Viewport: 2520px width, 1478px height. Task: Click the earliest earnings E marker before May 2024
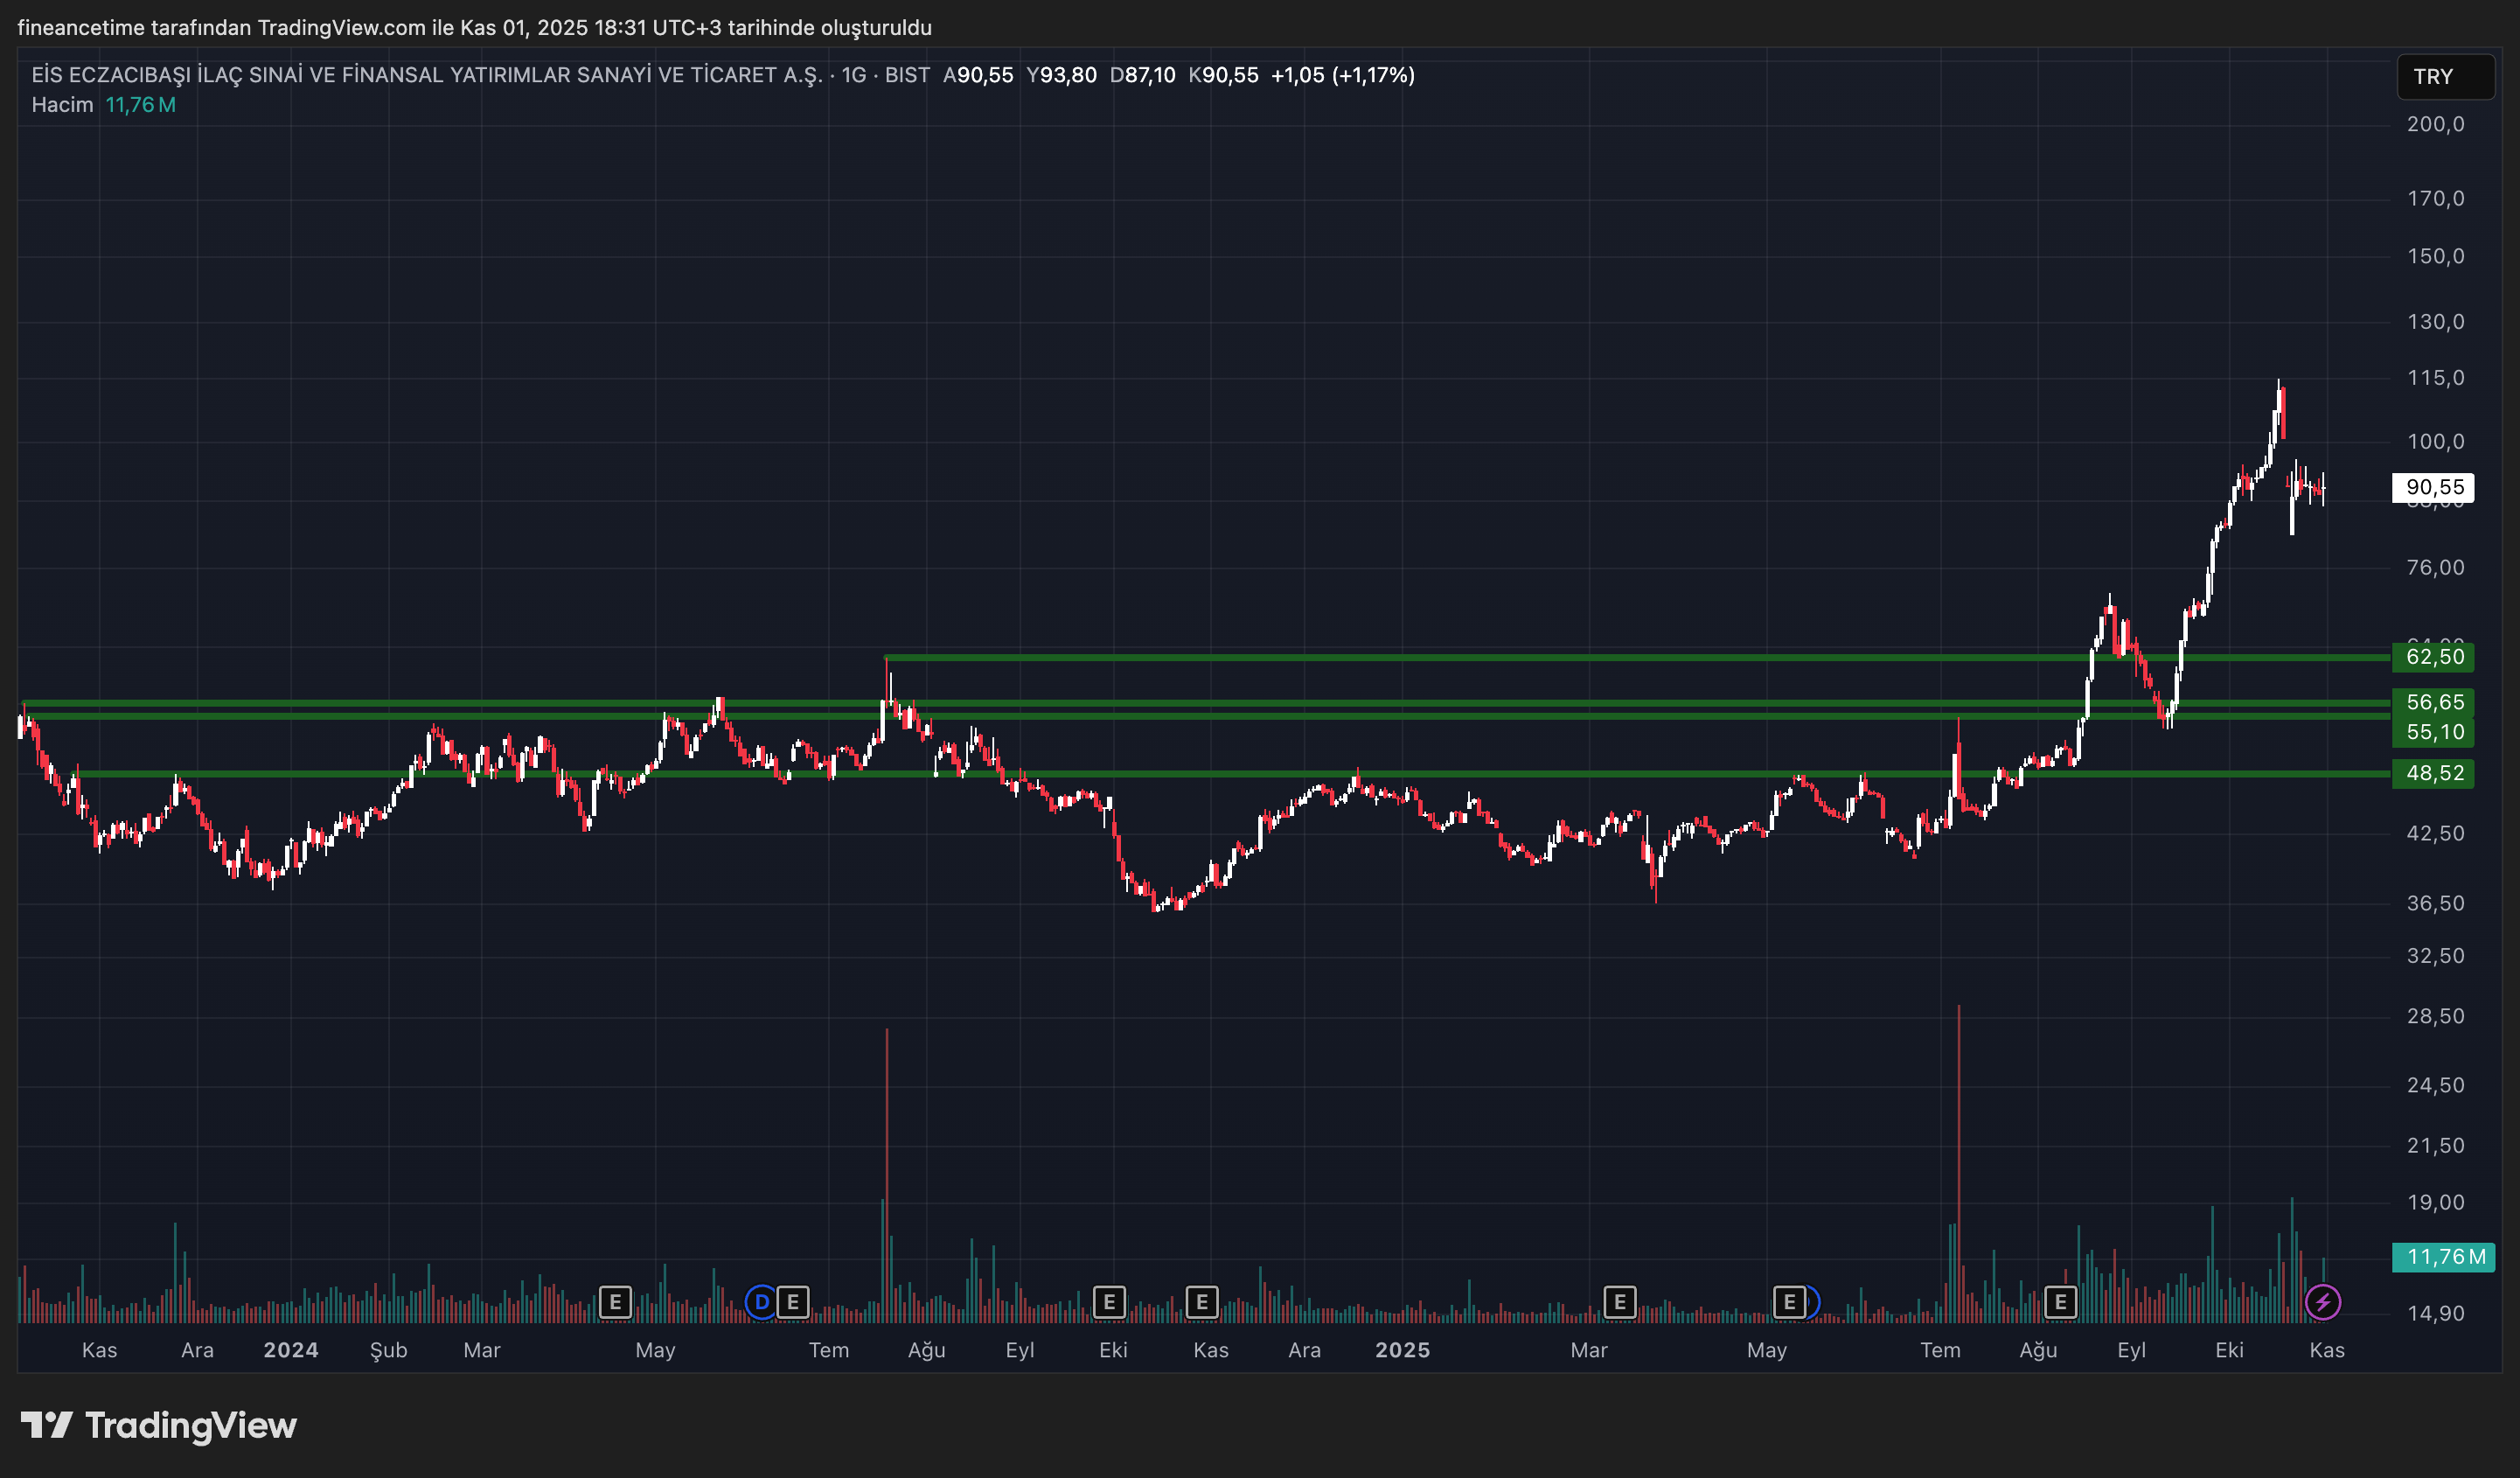pyautogui.click(x=615, y=1302)
